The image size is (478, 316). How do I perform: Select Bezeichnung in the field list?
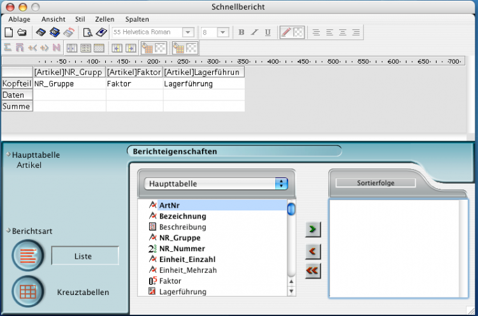click(x=182, y=216)
